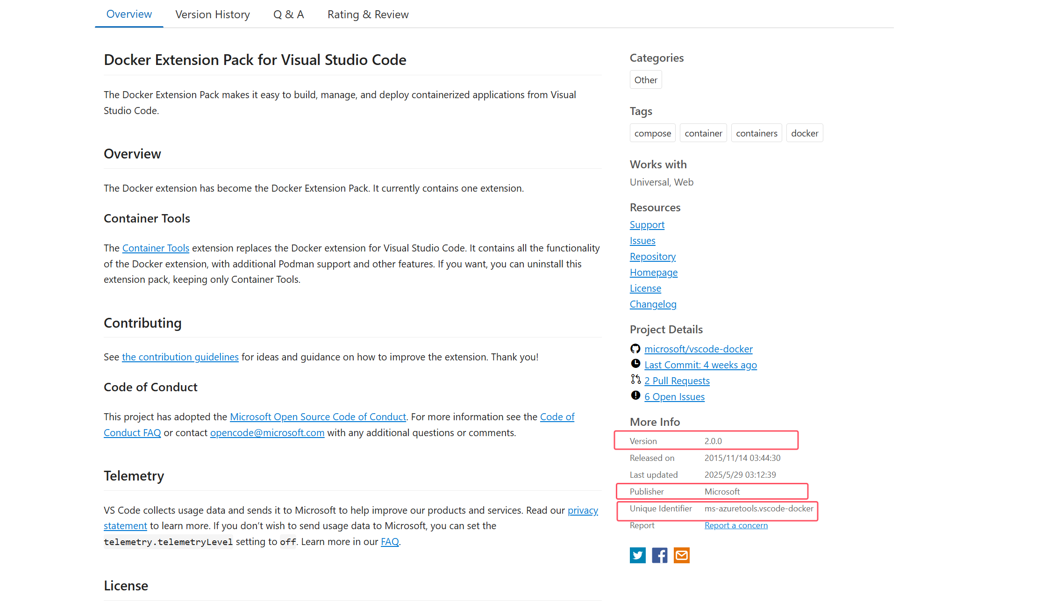Click the Code of Conduct subheading

[150, 387]
